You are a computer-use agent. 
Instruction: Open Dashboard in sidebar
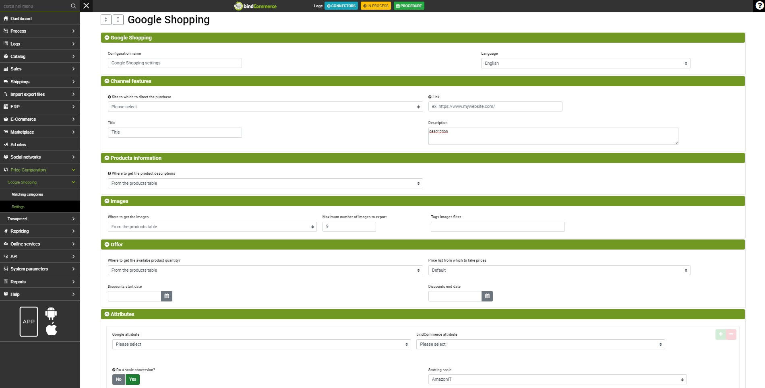pyautogui.click(x=40, y=19)
